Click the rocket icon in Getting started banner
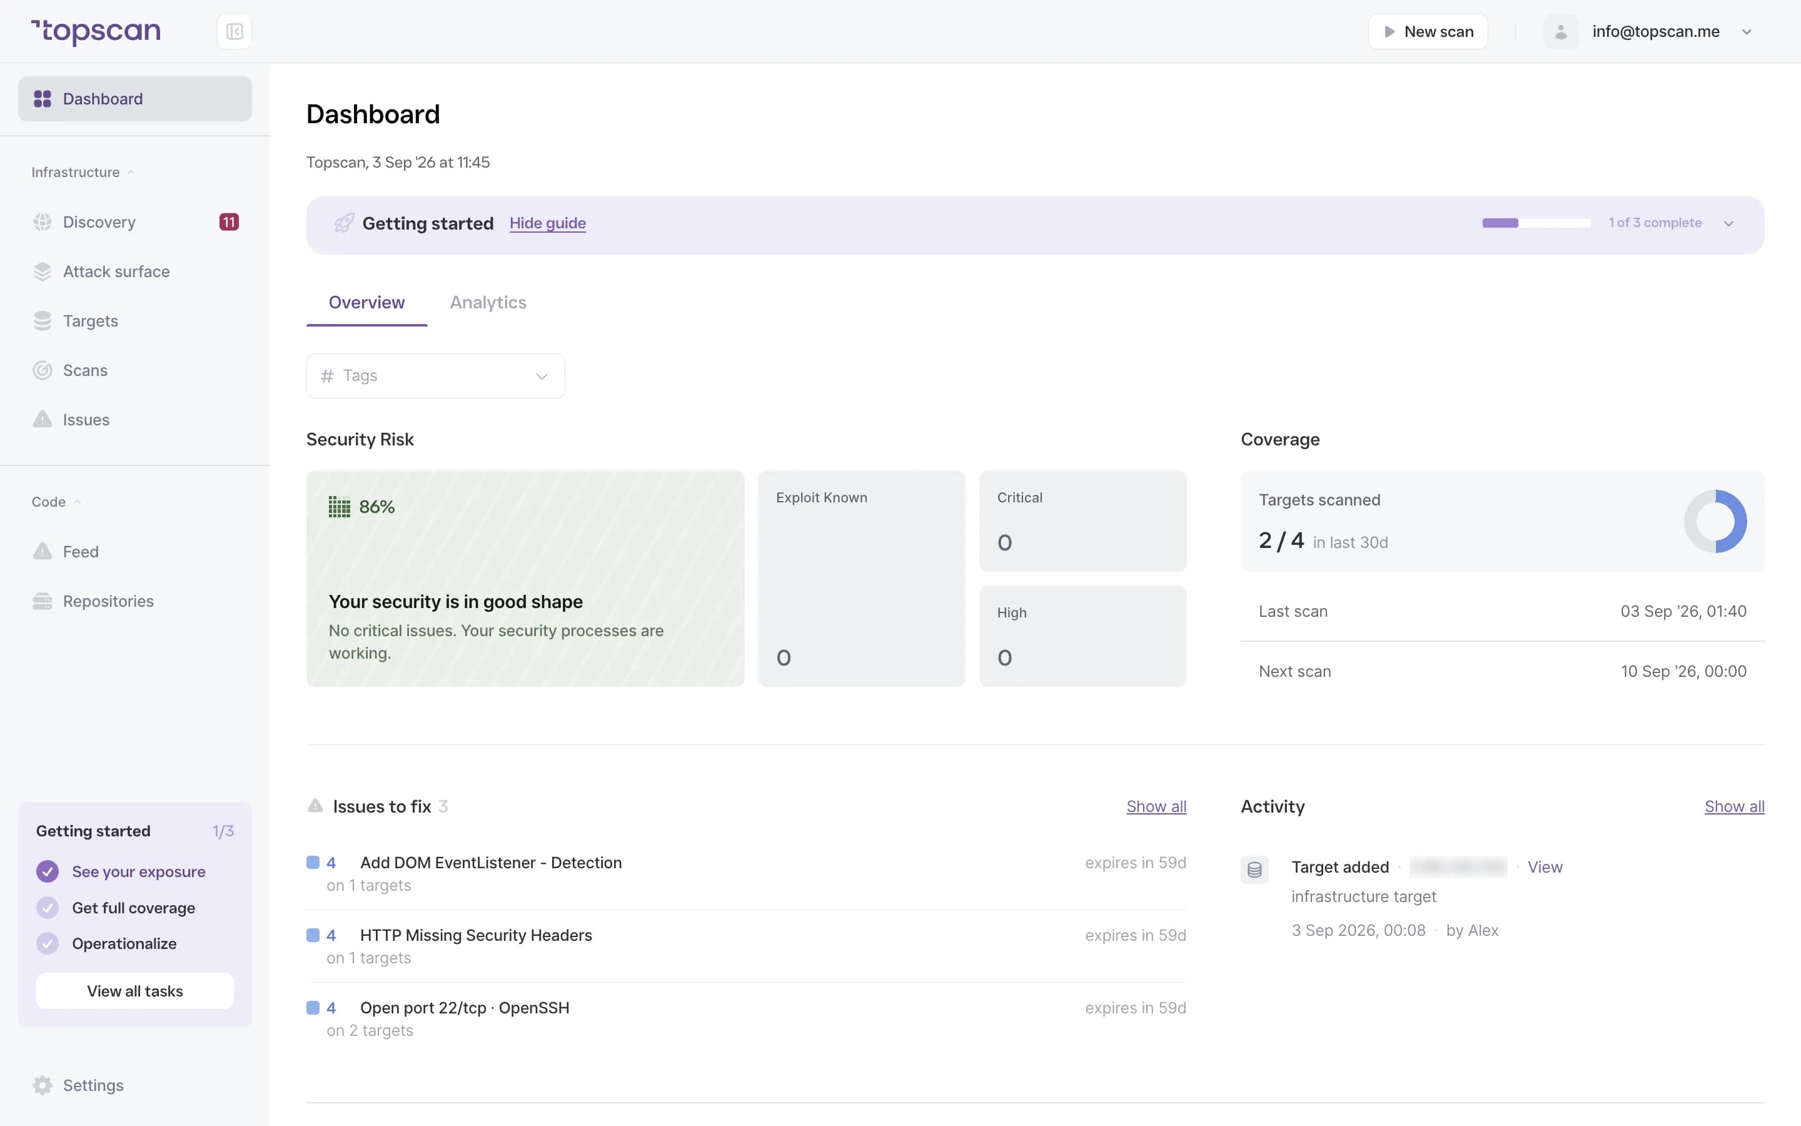The height and width of the screenshot is (1126, 1801). click(344, 223)
